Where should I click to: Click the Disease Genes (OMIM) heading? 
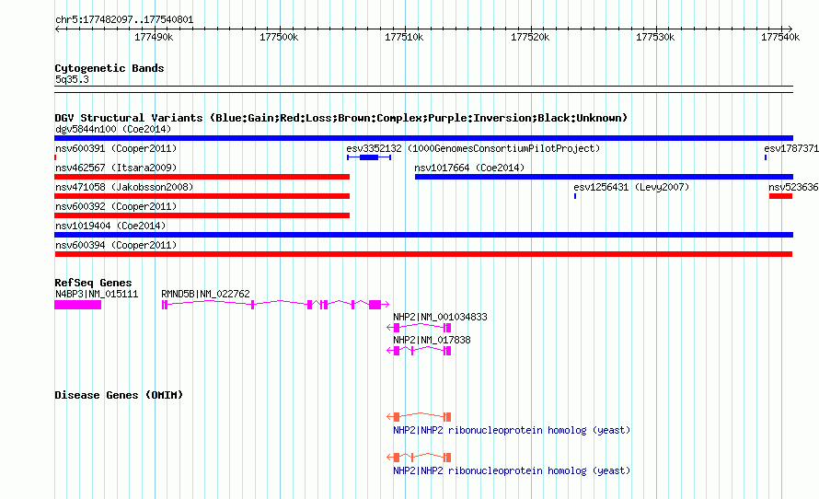[x=119, y=395]
